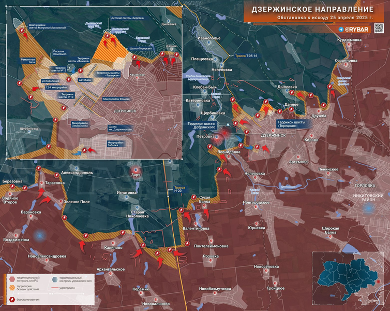The width and height of the screenshot is (390, 311).
Task: Click the Заря settlement marker
Action: [136, 169]
